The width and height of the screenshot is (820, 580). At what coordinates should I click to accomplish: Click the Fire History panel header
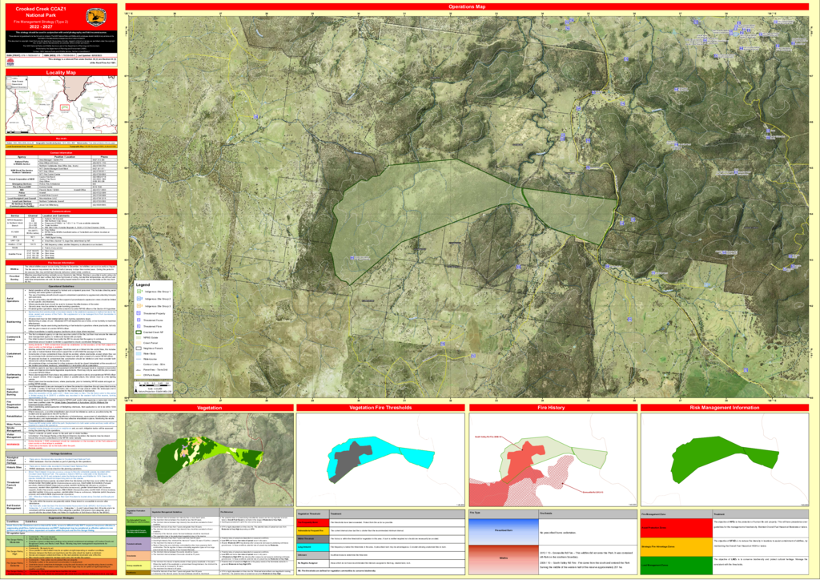point(551,408)
